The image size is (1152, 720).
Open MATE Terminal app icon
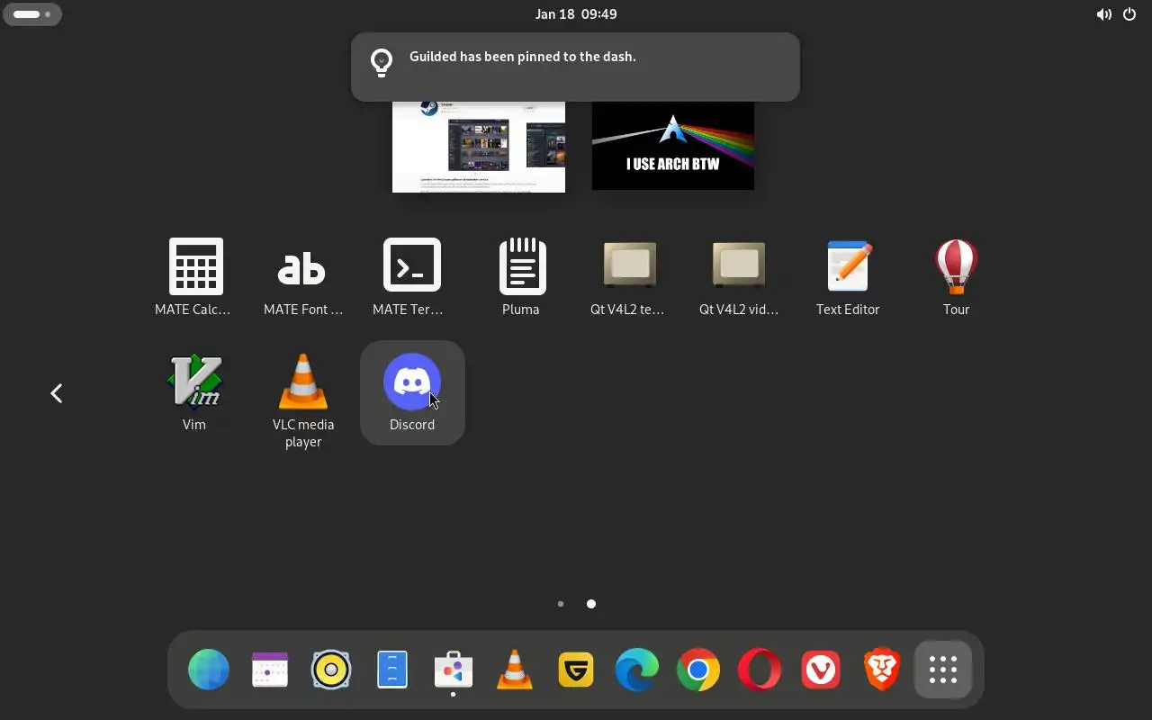coord(412,278)
